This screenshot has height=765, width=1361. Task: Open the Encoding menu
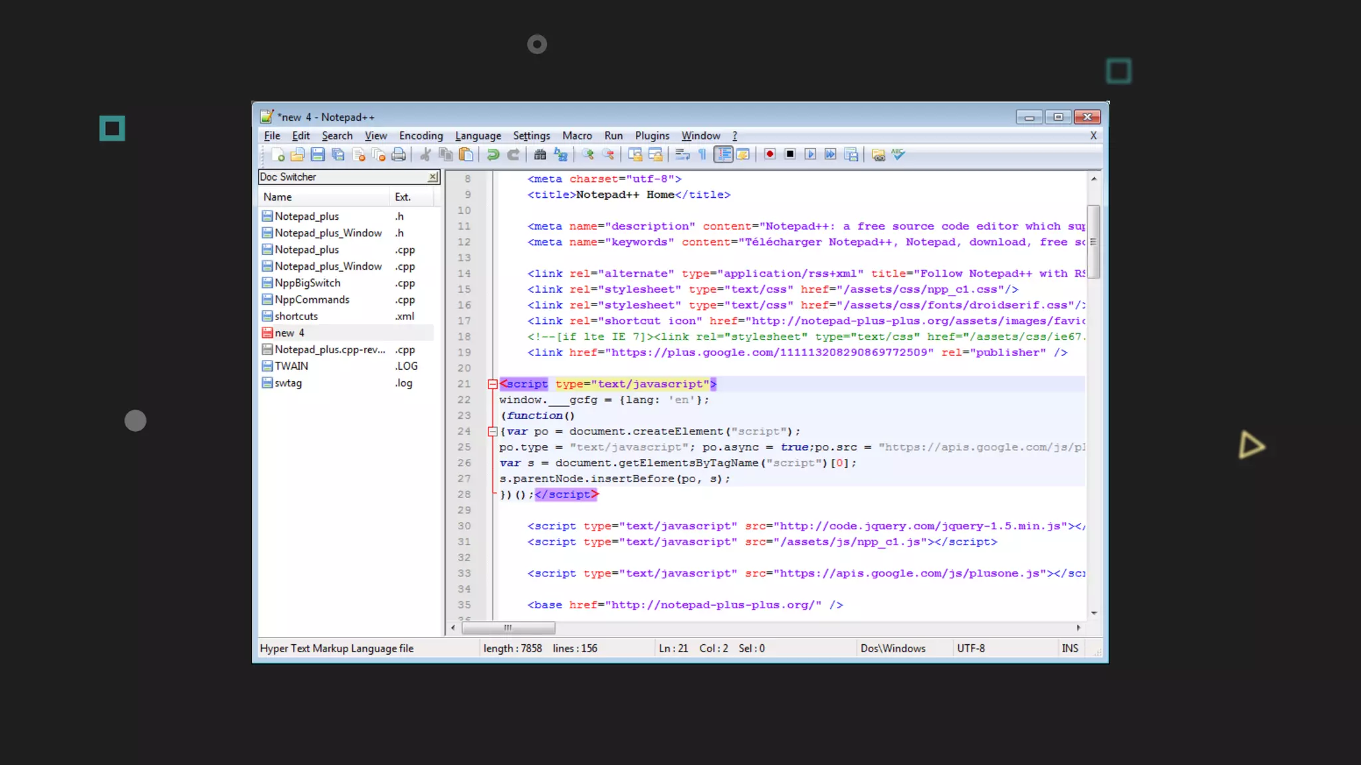421,135
